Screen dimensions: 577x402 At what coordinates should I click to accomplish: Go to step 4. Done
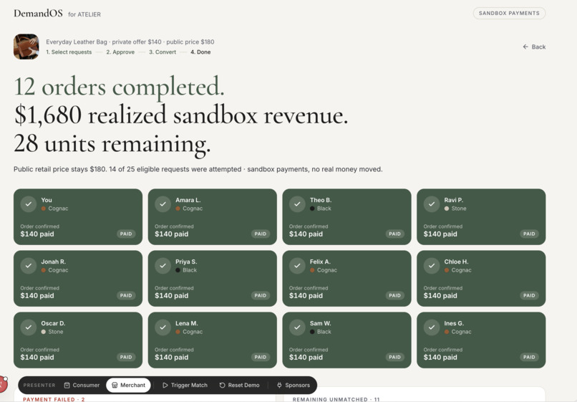pos(200,52)
